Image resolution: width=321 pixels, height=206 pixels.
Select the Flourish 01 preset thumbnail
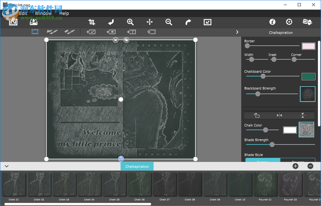[265, 184]
